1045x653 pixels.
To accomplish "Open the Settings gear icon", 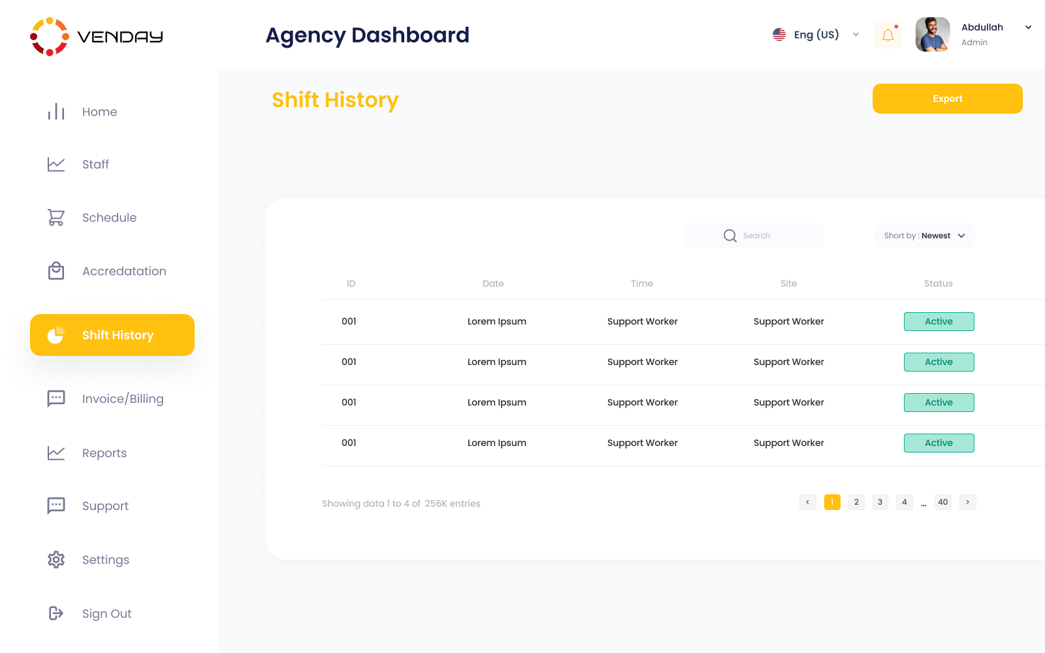I will 56,560.
